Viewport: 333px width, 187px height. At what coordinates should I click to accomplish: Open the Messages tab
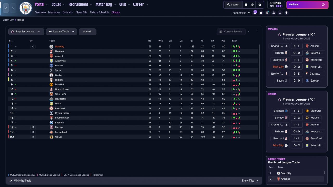click(x=54, y=12)
